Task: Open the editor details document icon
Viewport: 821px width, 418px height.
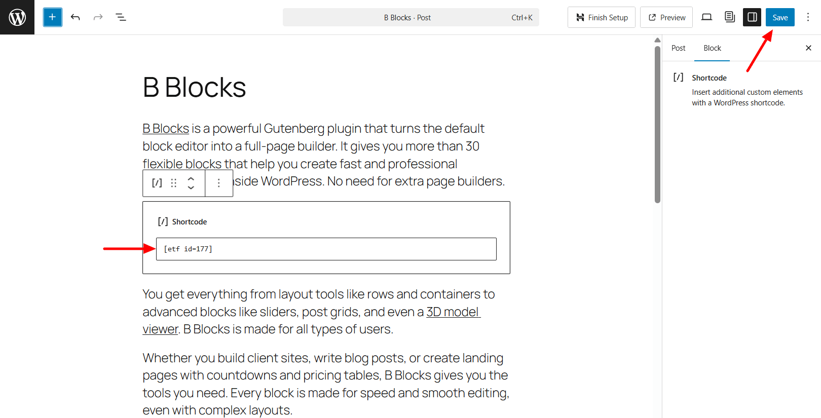Action: [x=729, y=17]
